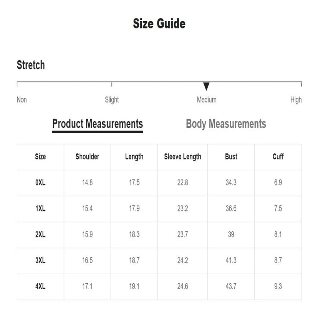
Task: Click the High stretch label
Action: pyautogui.click(x=296, y=100)
